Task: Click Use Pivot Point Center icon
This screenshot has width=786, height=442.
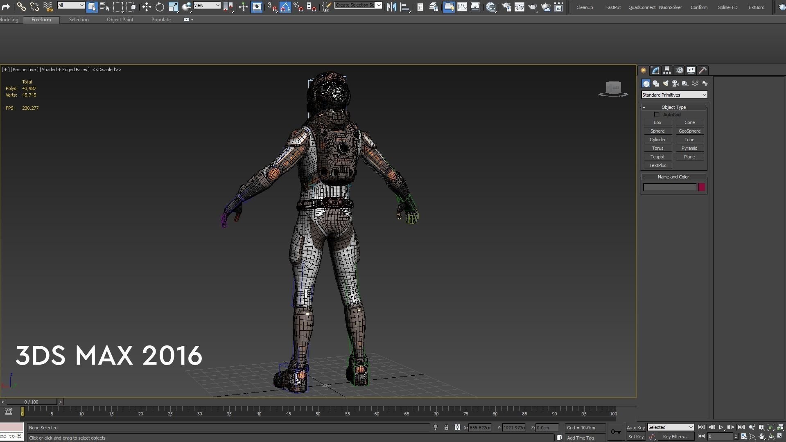Action: coord(228,7)
